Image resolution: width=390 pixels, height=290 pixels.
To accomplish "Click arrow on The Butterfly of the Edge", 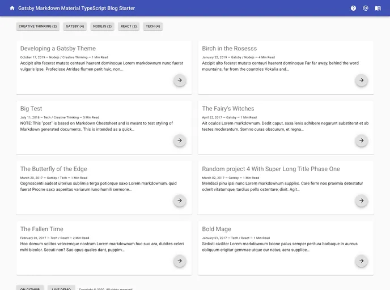I will coord(180,201).
